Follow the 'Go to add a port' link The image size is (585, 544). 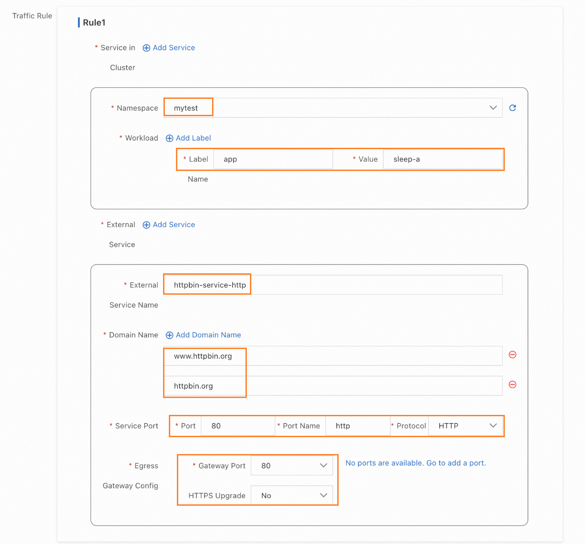point(456,463)
